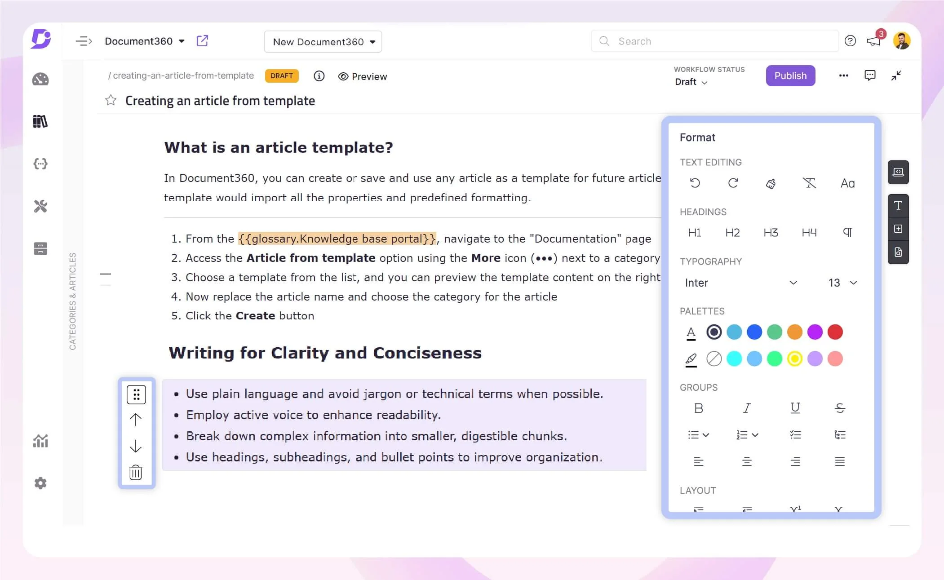This screenshot has height=580, width=944.
Task: Align text right
Action: point(795,461)
